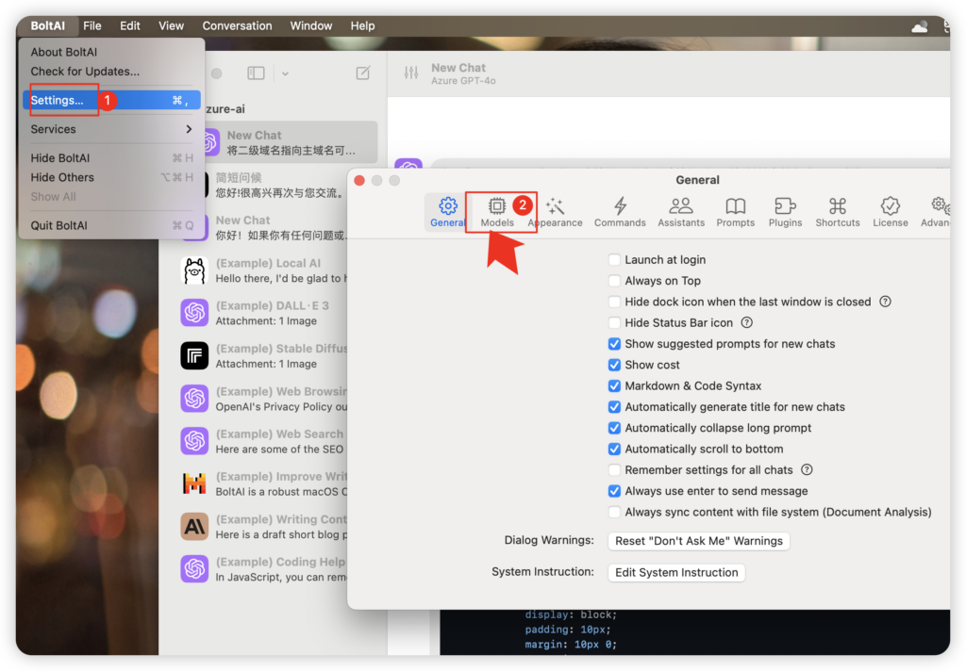The width and height of the screenshot is (966, 671).
Task: Open the Appearance settings tab
Action: [555, 212]
